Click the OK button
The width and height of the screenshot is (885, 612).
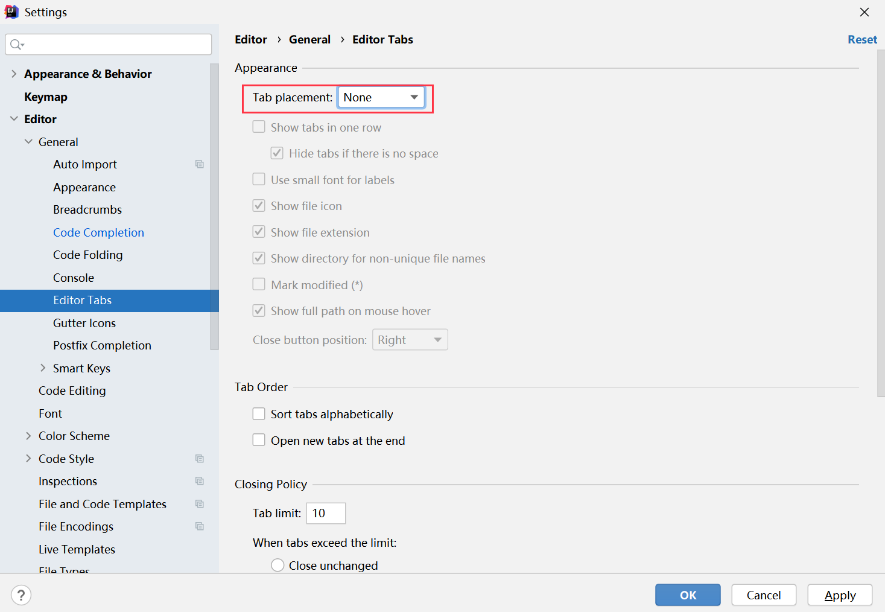point(688,595)
